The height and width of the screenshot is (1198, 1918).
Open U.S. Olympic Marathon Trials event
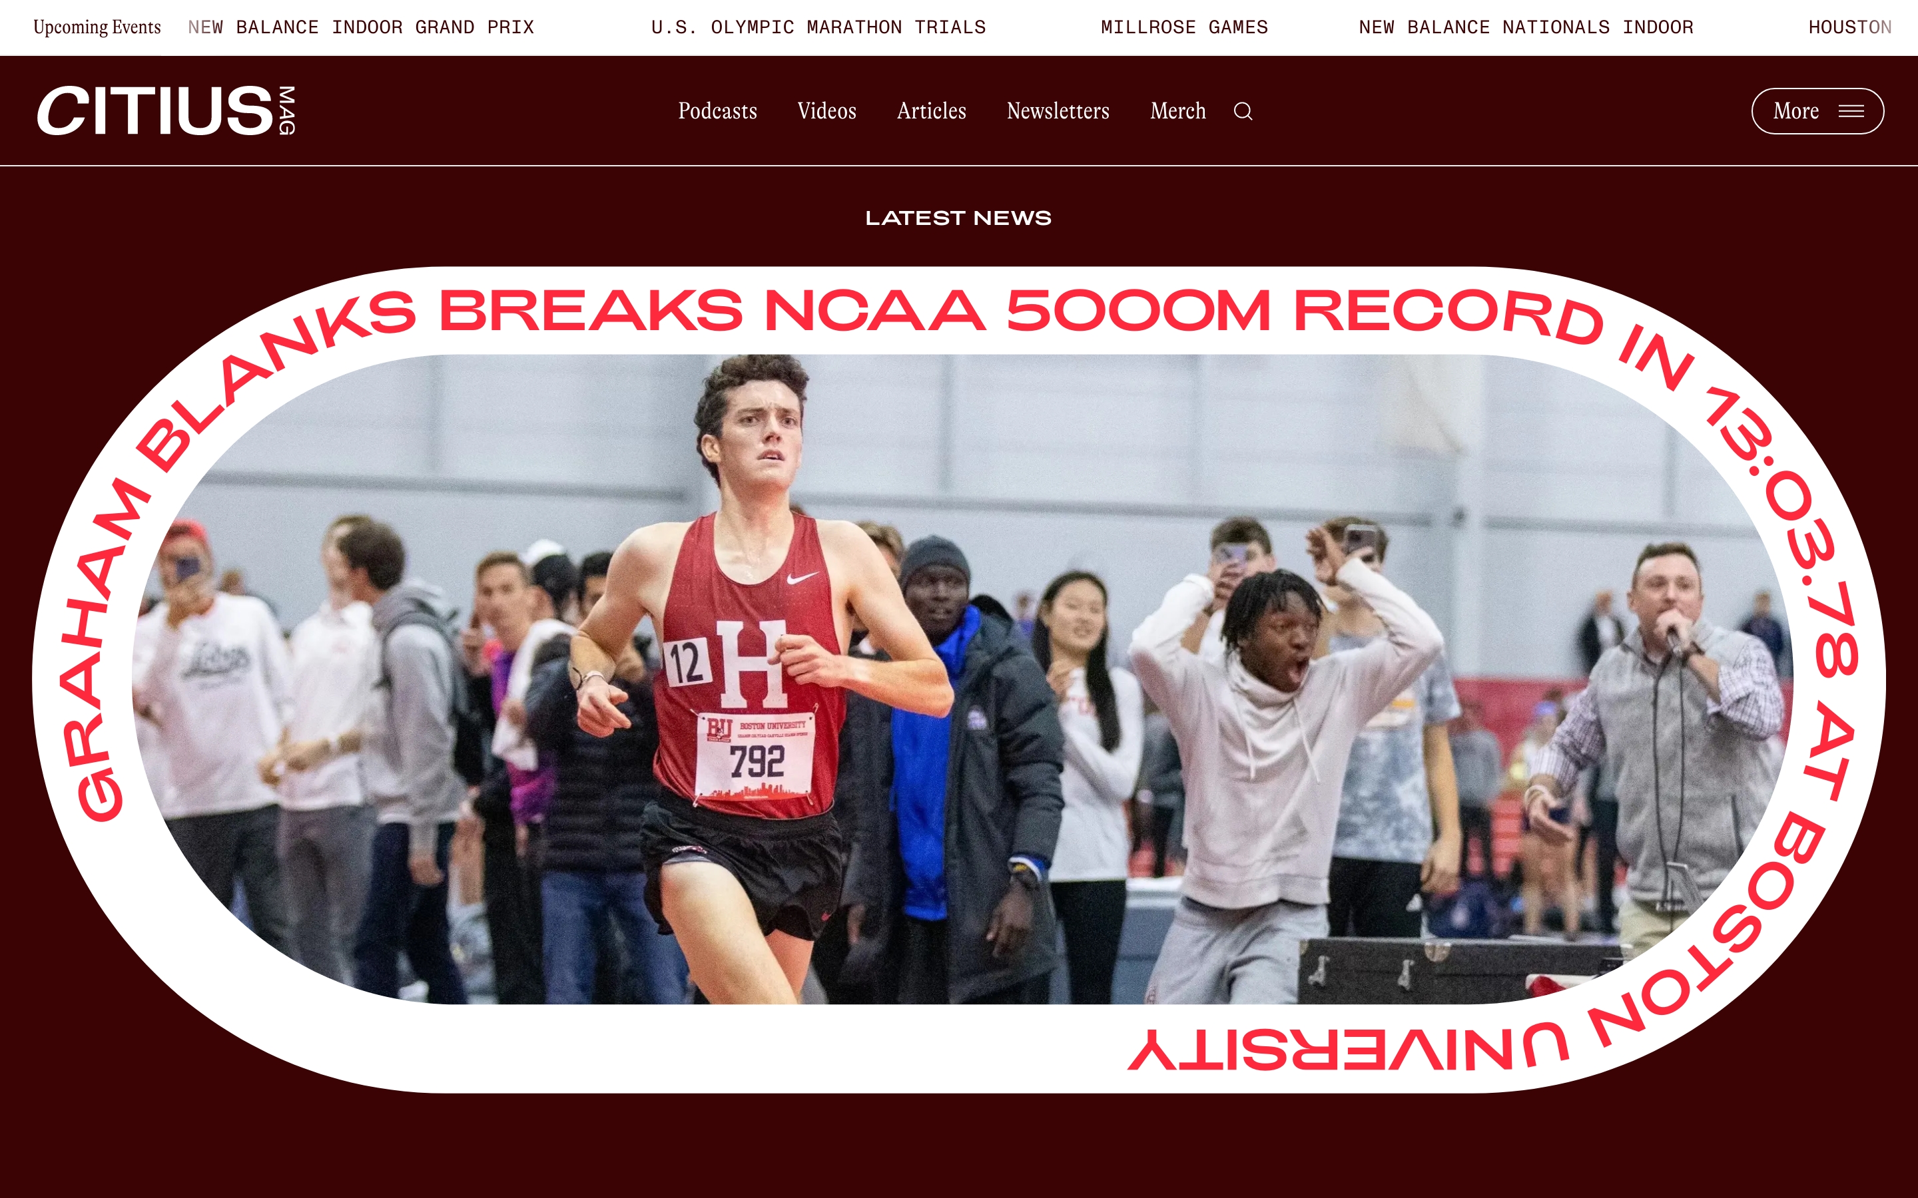click(x=818, y=27)
